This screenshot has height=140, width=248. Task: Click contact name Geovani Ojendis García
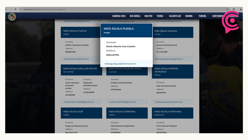coord(167,45)
